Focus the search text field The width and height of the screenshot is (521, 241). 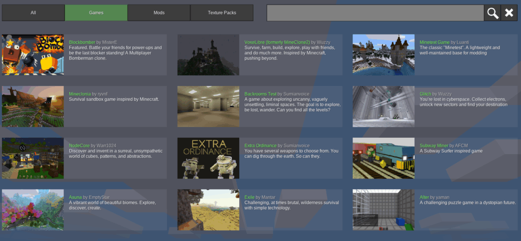coord(375,13)
